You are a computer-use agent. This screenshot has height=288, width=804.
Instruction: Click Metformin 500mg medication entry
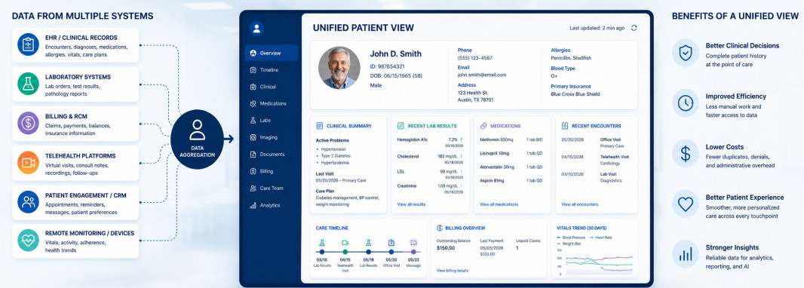[511, 139]
